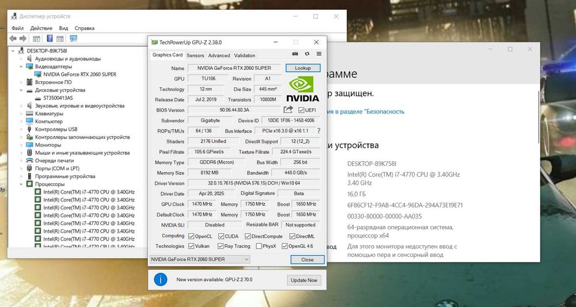Click the NVIDIA logo in GPU-Z
The height and width of the screenshot is (307, 576).
(302, 89)
